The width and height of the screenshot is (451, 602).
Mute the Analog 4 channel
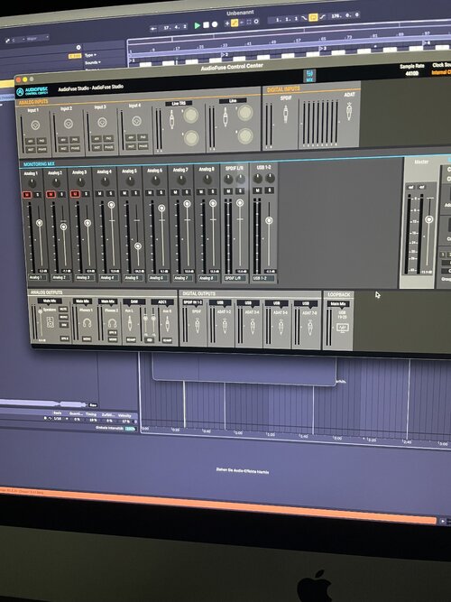pyautogui.click(x=100, y=193)
